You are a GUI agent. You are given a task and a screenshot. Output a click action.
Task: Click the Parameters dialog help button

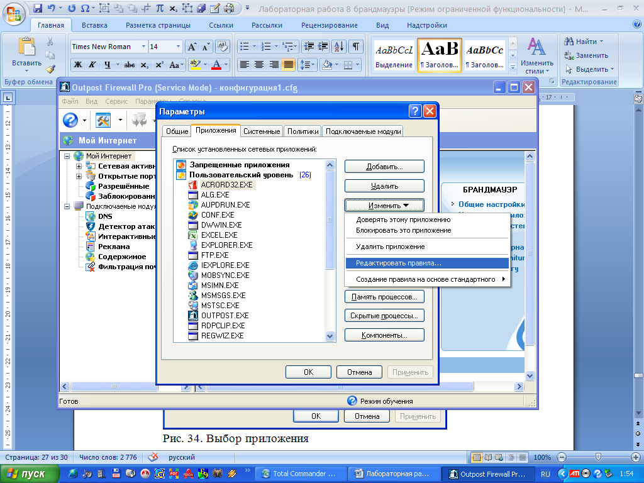pyautogui.click(x=415, y=111)
